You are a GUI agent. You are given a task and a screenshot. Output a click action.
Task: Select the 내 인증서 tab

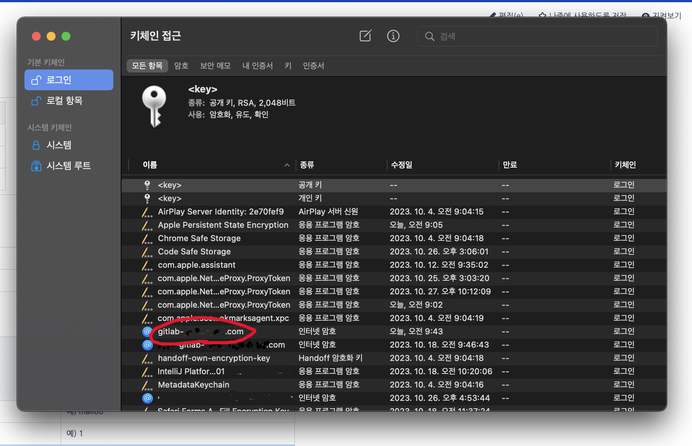coord(257,66)
